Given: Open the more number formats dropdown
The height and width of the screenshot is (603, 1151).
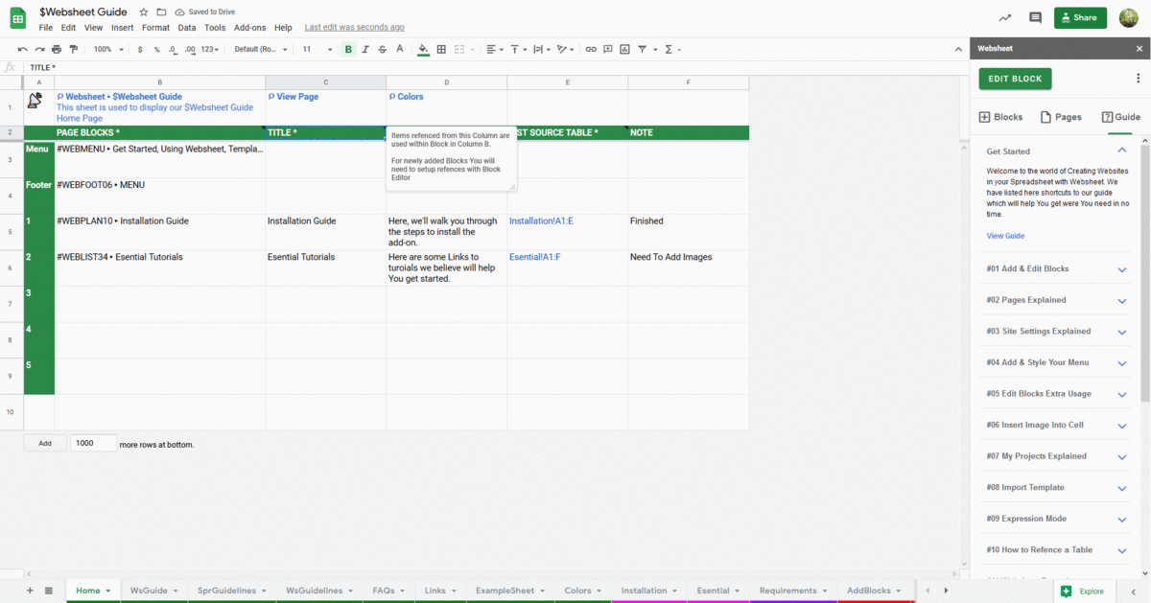Looking at the screenshot, I should [209, 49].
